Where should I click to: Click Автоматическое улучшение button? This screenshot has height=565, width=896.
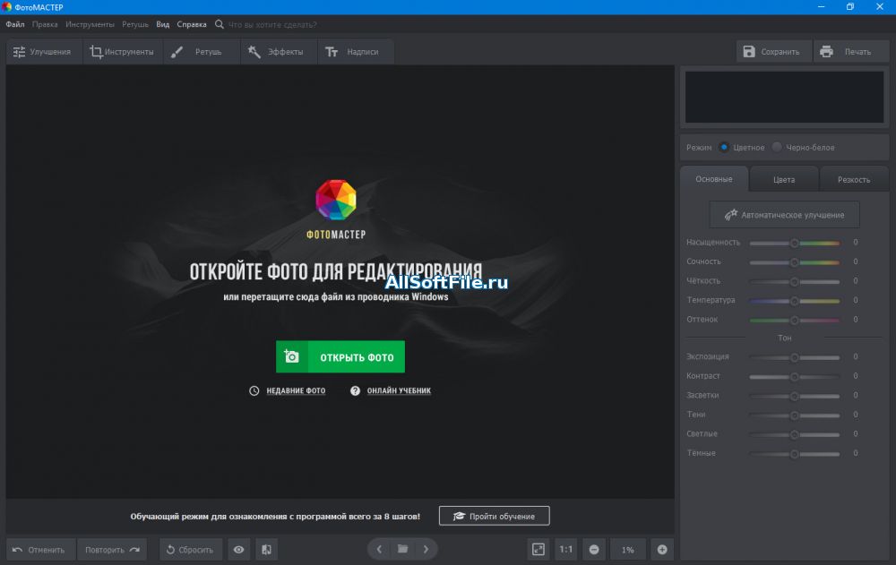click(784, 216)
